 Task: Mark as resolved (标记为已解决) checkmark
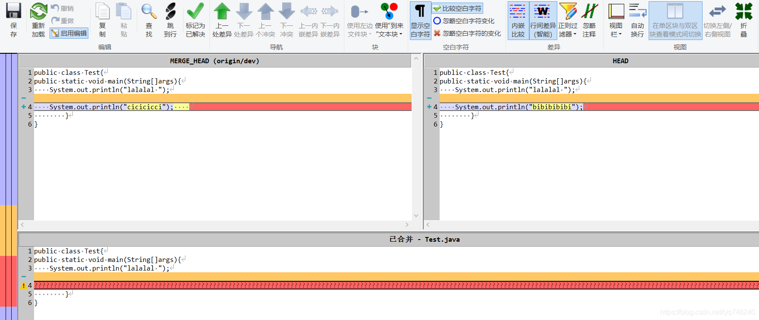coord(195,12)
